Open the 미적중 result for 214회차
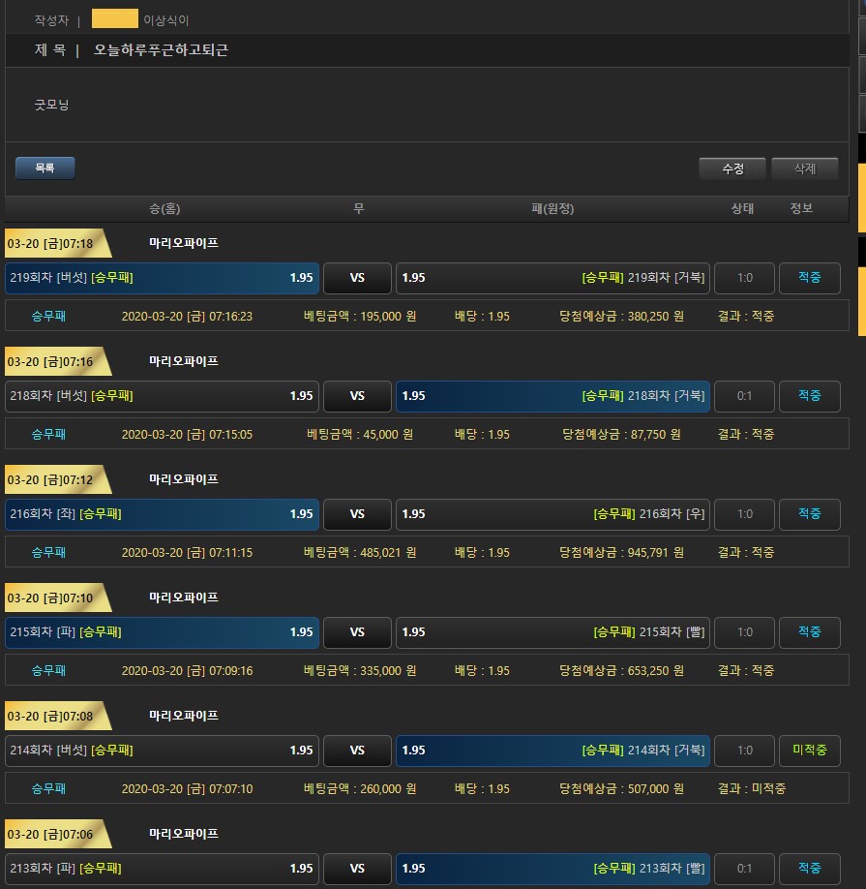Image resolution: width=866 pixels, height=889 pixels. click(809, 751)
